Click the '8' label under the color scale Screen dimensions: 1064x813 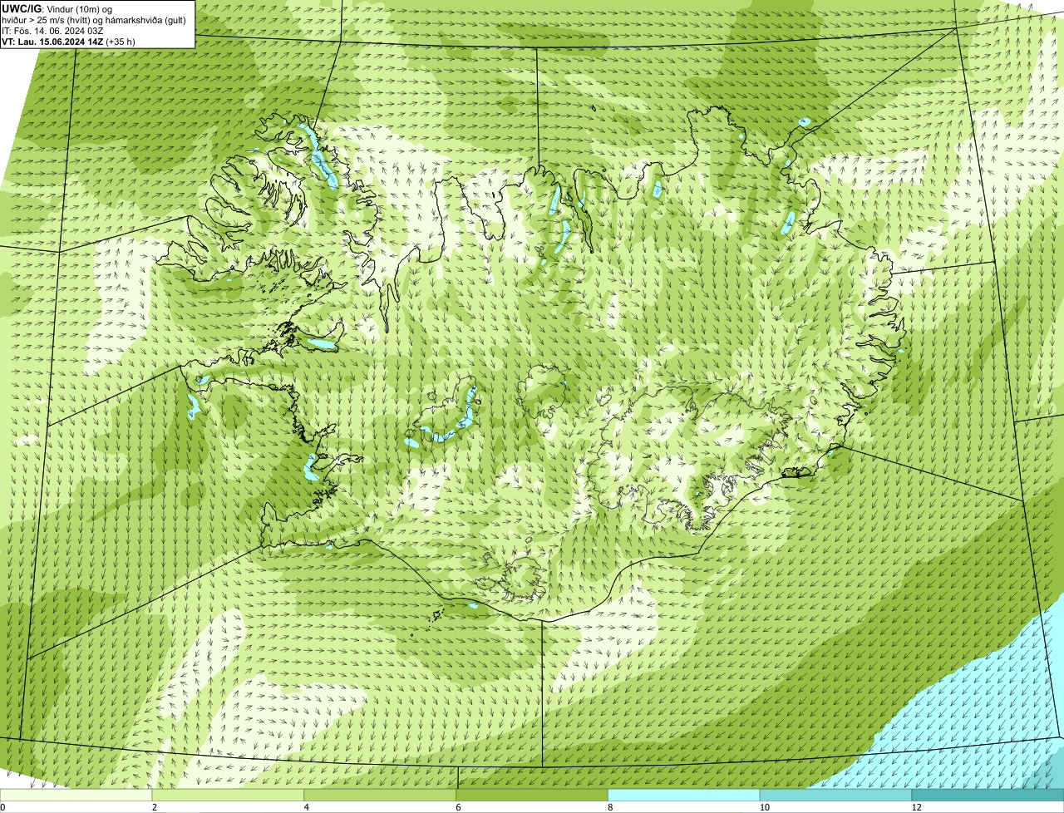[x=610, y=807]
